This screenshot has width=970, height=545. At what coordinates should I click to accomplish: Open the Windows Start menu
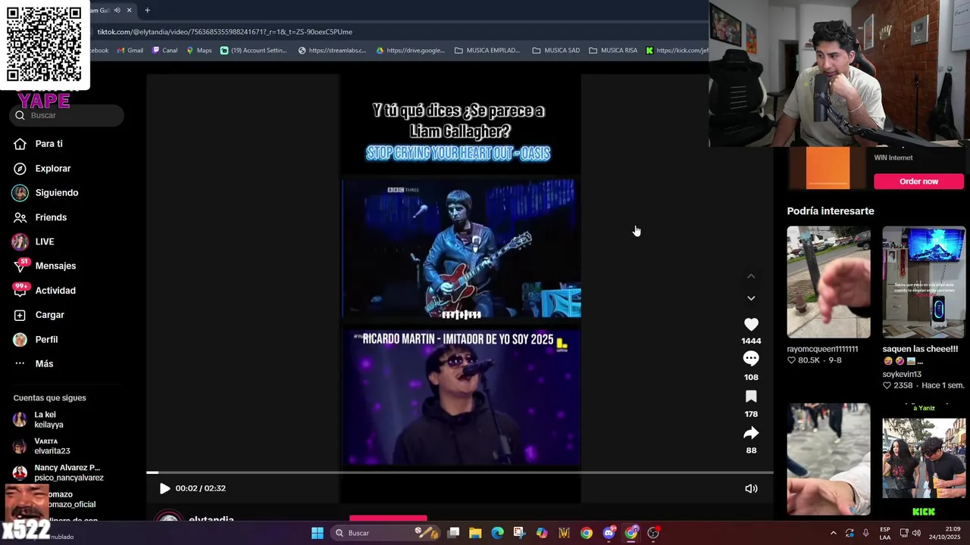tap(318, 533)
